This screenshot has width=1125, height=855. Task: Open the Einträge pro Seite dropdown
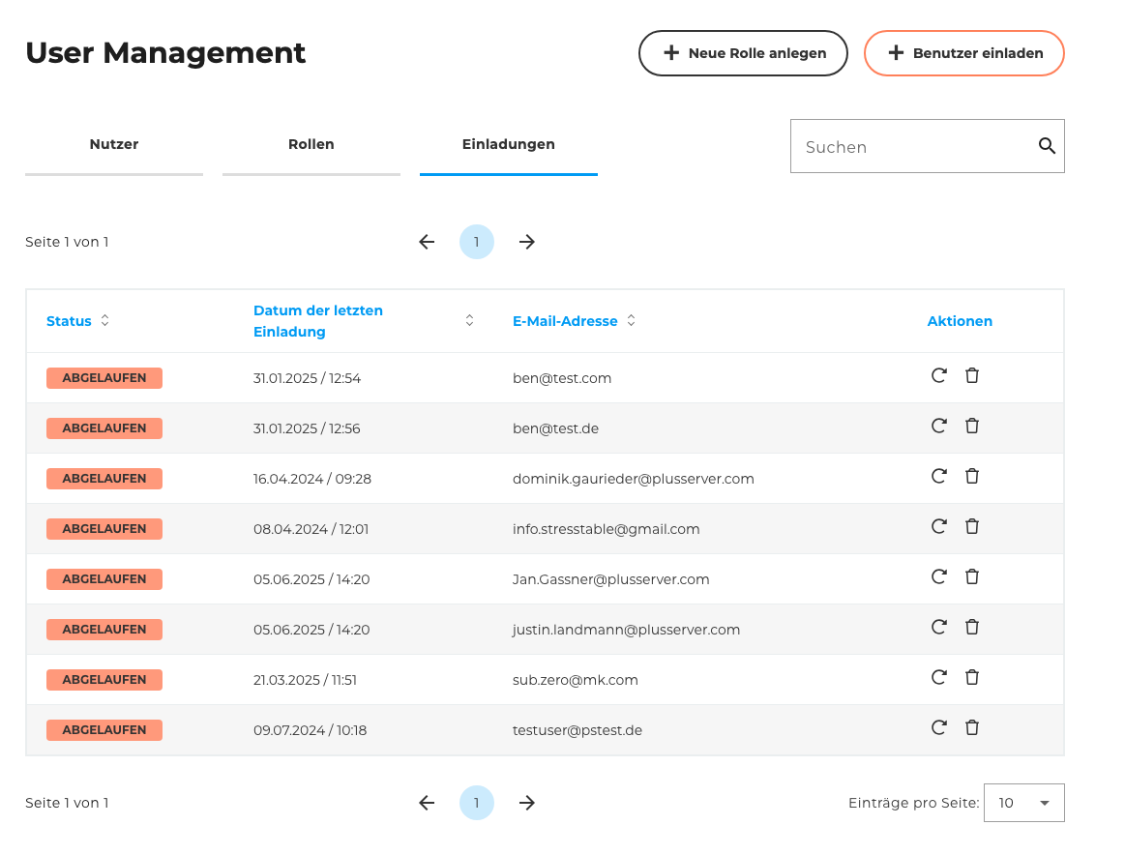coord(1023,803)
